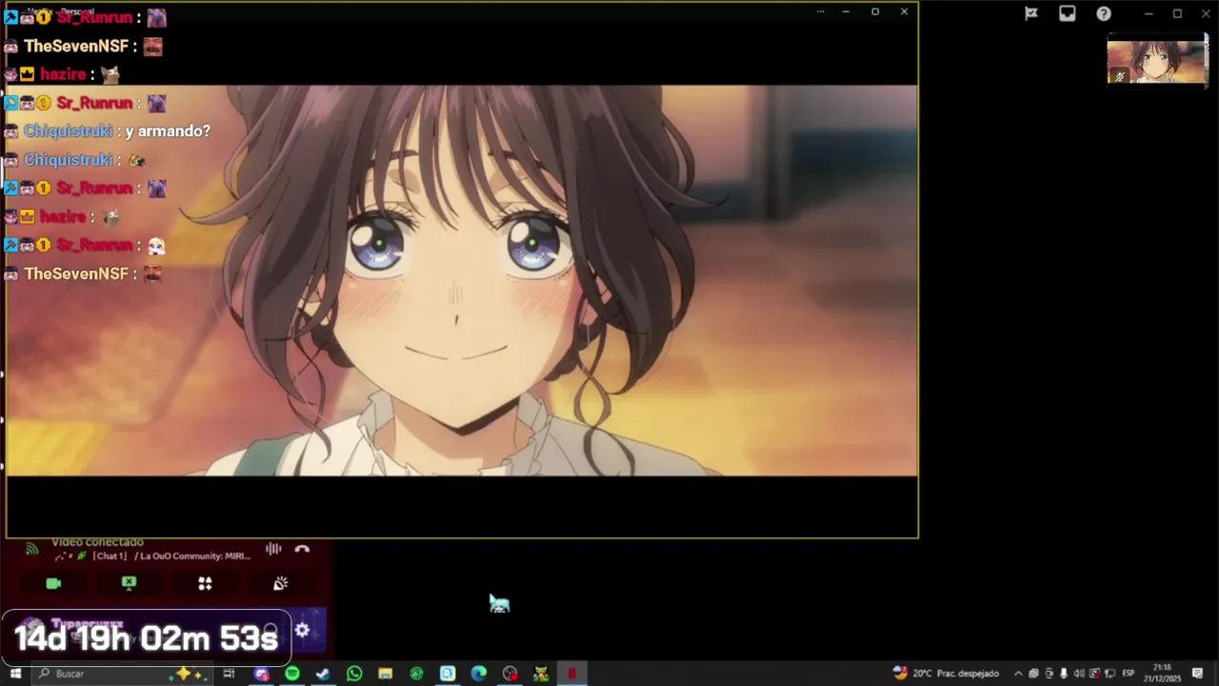Viewport: 1219px width, 686px height.
Task: Click the anime stream preview thumbnail
Action: point(1157,60)
